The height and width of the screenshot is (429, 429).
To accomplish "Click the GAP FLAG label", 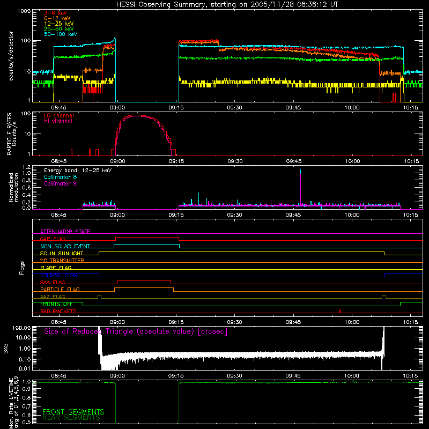I will tap(53, 239).
